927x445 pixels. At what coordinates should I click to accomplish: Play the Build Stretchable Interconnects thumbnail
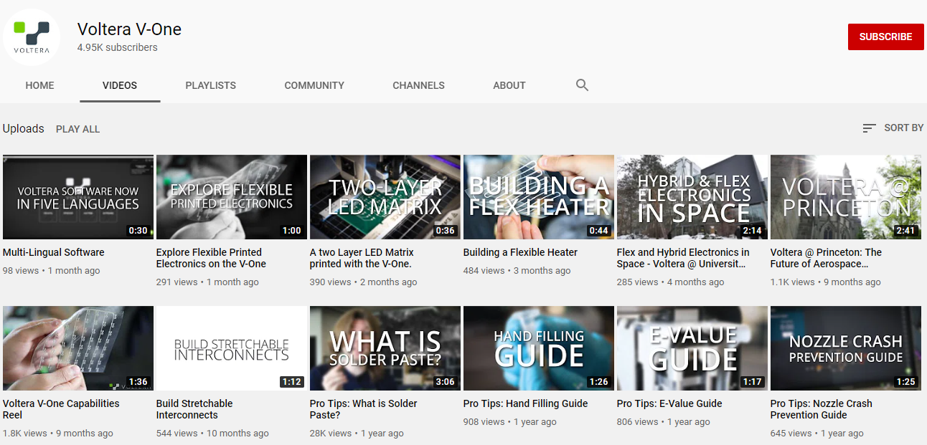232,348
